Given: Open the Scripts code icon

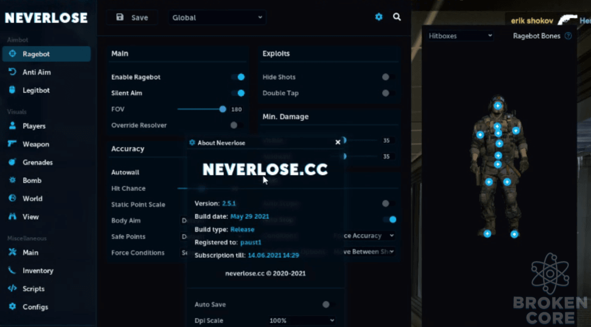Looking at the screenshot, I should [12, 289].
